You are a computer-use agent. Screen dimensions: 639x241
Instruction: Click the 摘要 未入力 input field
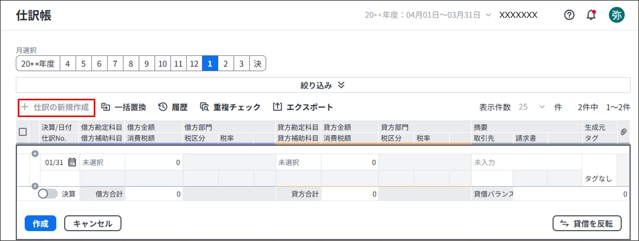point(526,162)
